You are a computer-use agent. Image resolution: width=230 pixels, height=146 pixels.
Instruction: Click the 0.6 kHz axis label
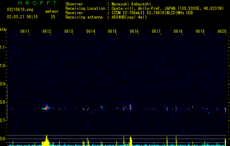(x=3, y=139)
